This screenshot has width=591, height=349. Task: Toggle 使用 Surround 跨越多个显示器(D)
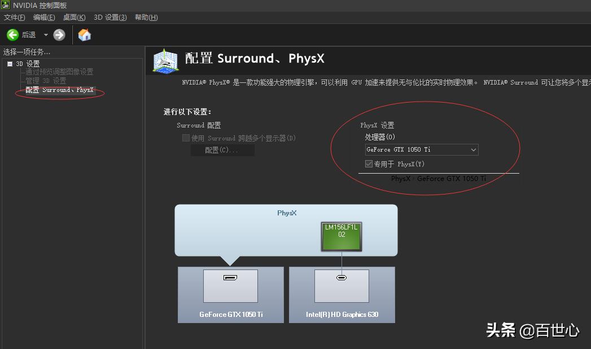186,138
